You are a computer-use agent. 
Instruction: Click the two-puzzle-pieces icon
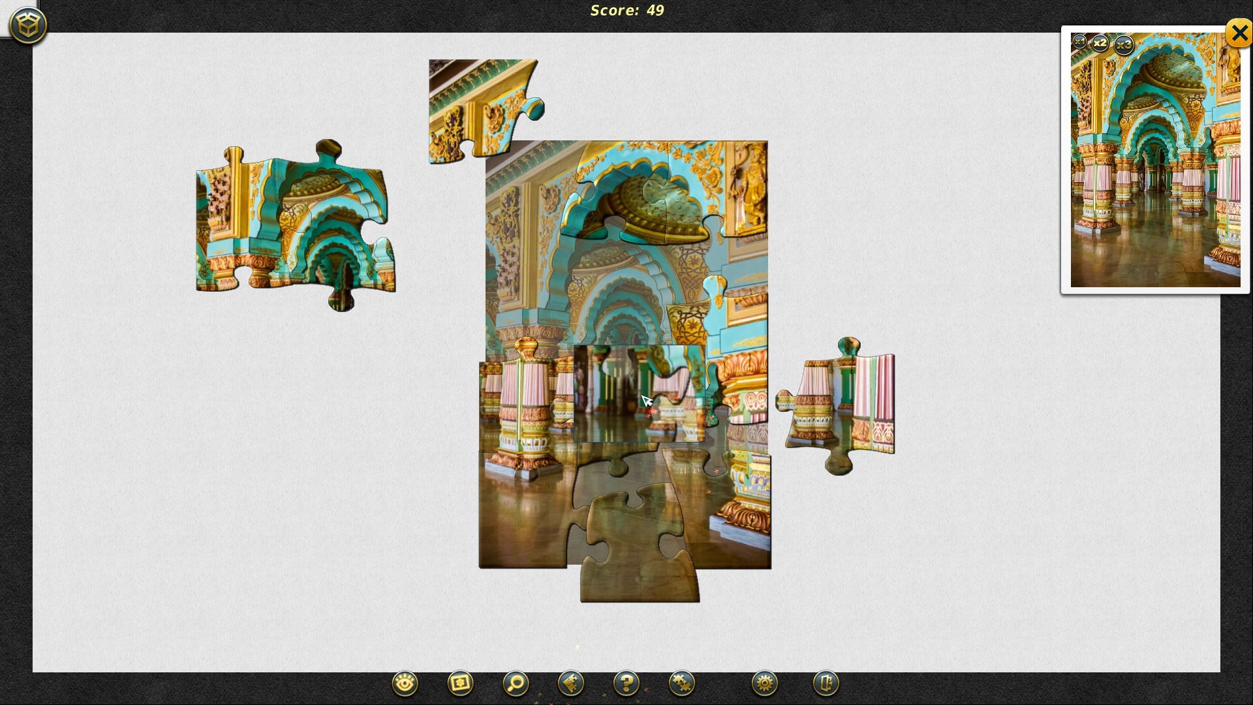tap(682, 683)
